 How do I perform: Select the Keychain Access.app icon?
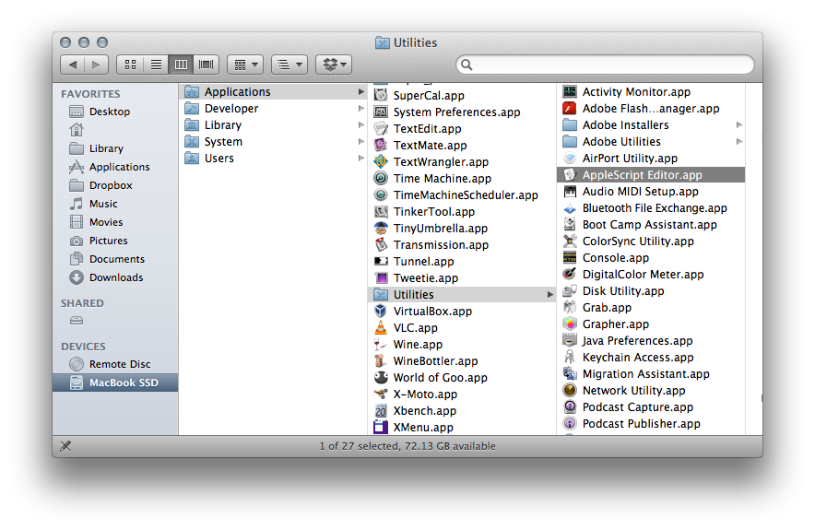point(570,358)
